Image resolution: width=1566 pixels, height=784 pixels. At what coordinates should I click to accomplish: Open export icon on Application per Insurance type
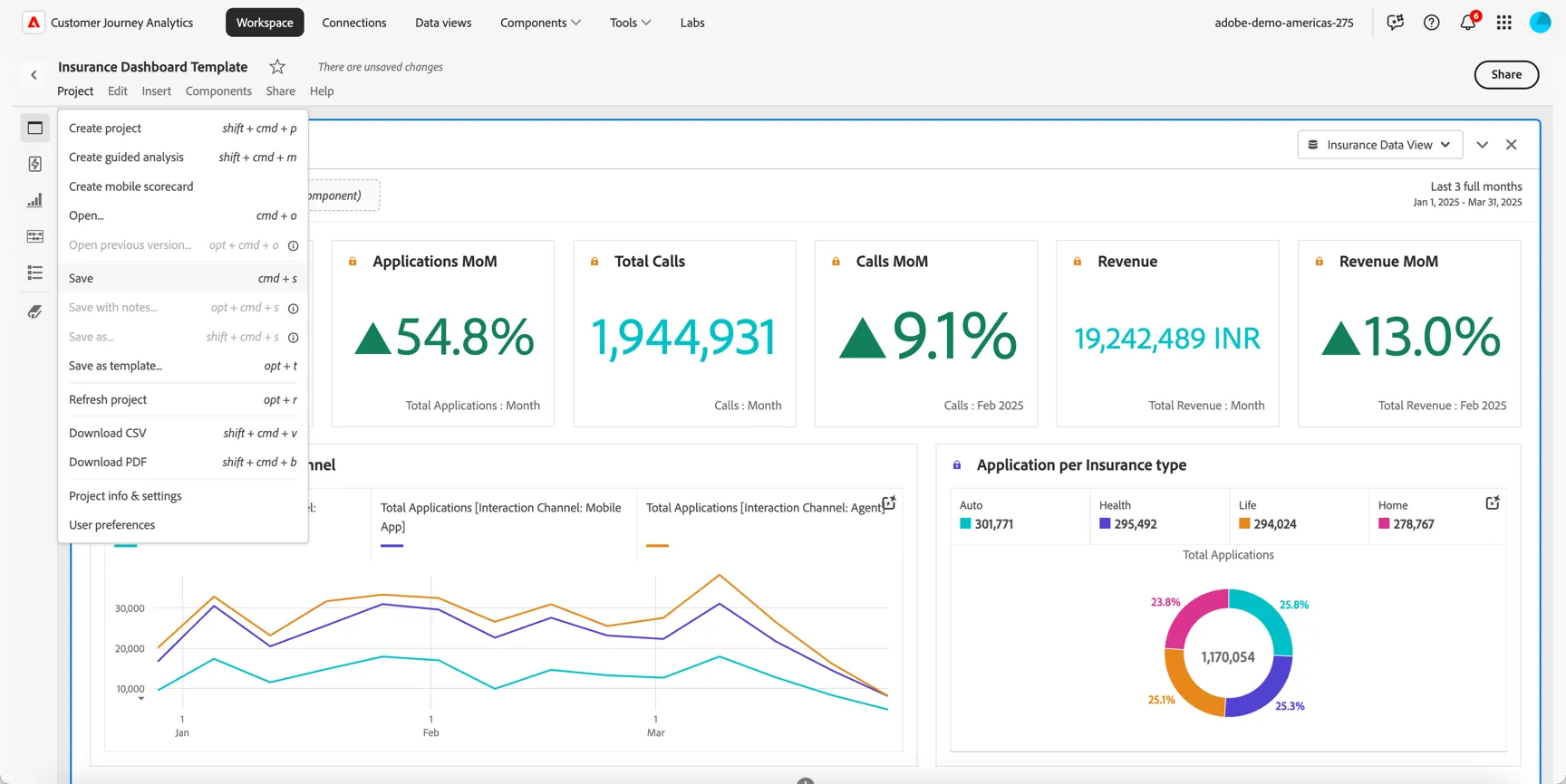(1493, 503)
